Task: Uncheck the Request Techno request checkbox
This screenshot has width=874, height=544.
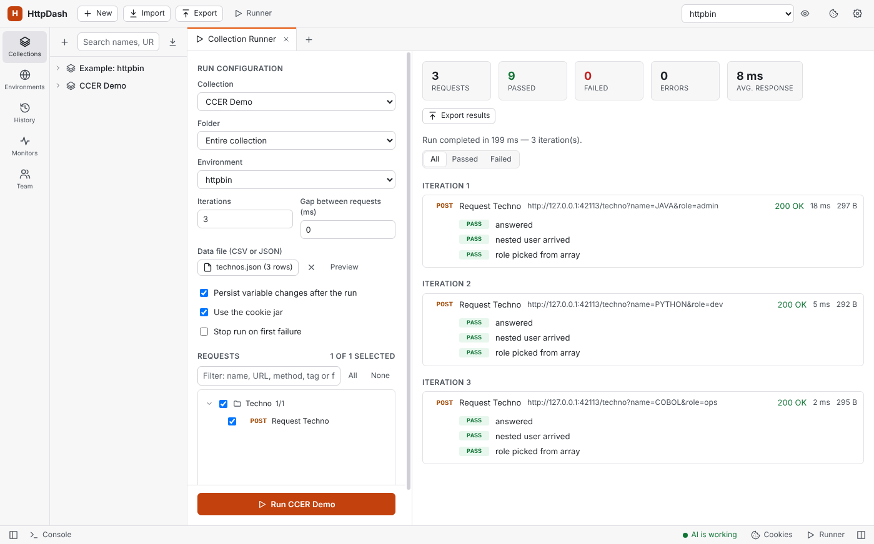Action: (232, 421)
